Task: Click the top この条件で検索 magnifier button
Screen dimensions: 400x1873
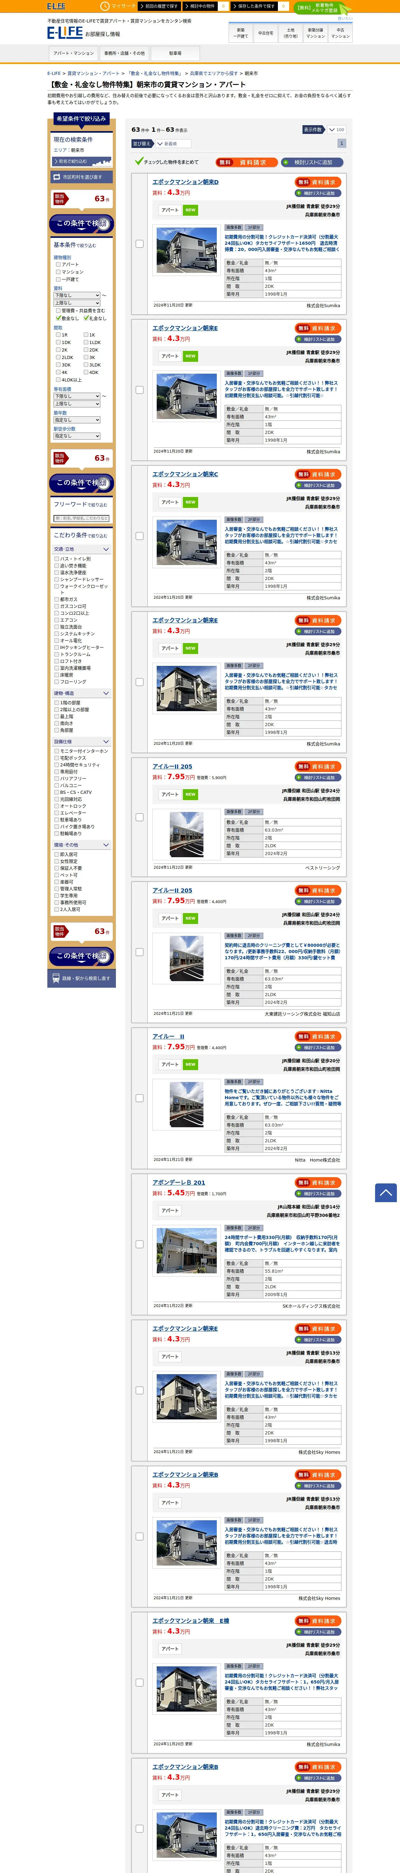Action: coord(81,223)
